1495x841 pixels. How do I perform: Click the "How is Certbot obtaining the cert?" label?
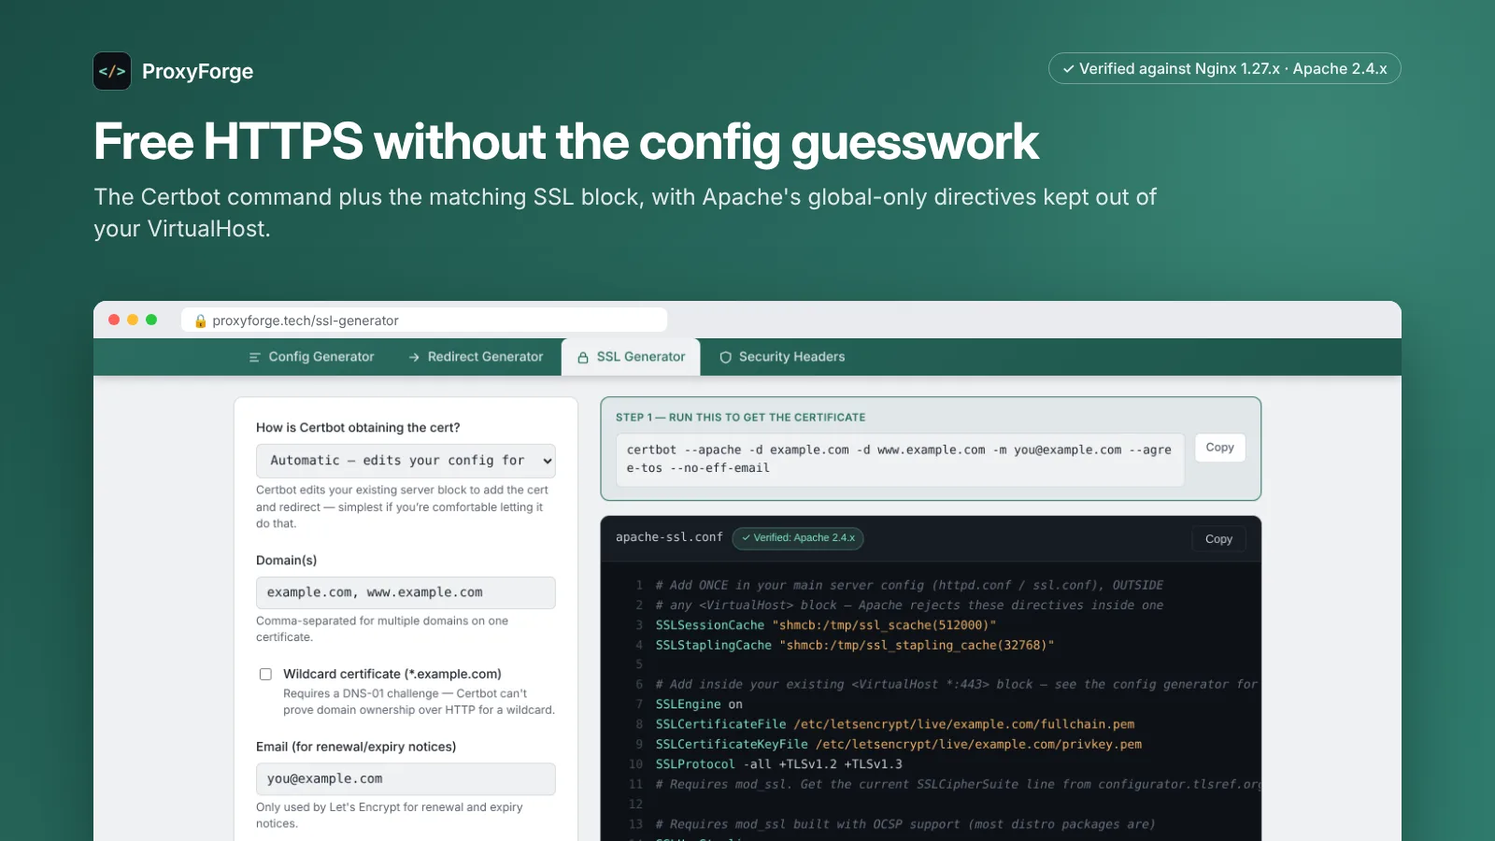tap(358, 428)
